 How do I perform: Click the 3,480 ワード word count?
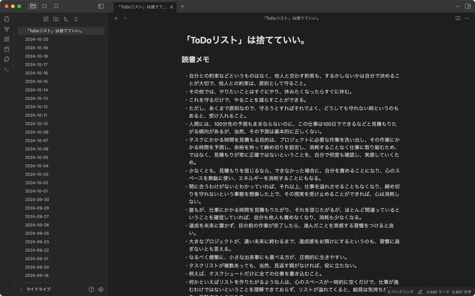point(437,292)
